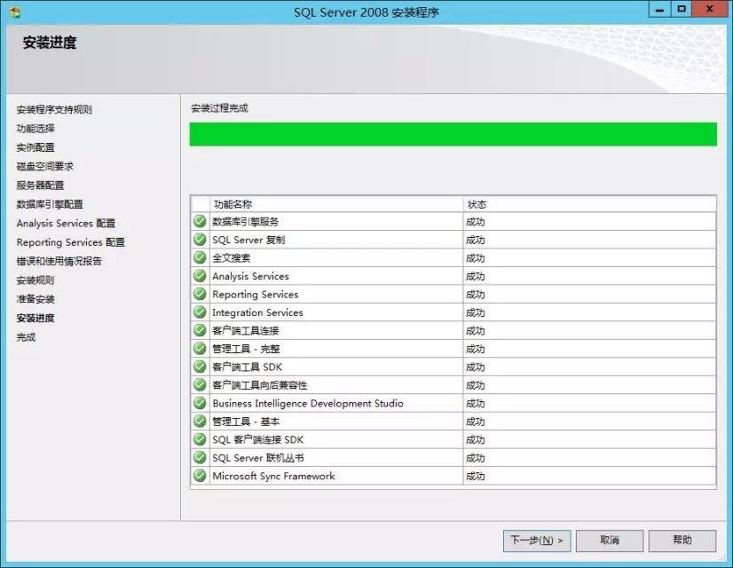Click the 安装过程完成 status message

[220, 108]
